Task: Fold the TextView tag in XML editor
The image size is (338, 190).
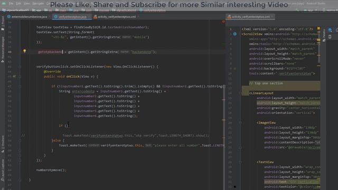Action: coord(240,162)
